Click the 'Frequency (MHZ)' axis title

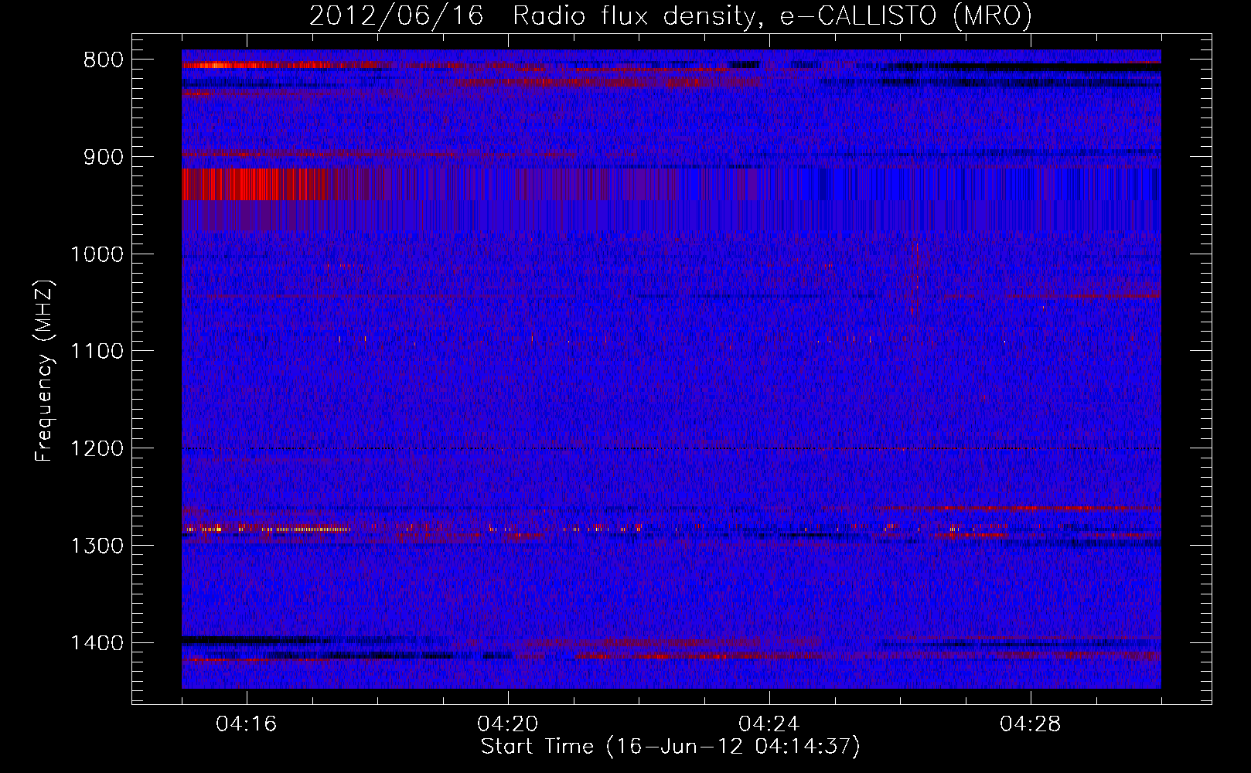[44, 371]
